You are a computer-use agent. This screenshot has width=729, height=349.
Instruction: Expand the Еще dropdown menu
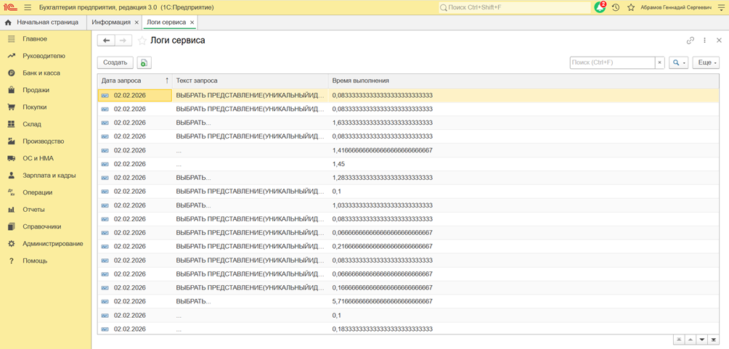click(705, 63)
